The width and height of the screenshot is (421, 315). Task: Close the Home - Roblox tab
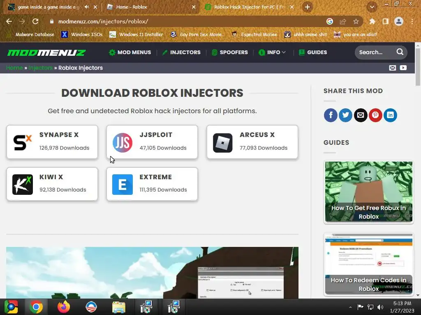tap(194, 7)
